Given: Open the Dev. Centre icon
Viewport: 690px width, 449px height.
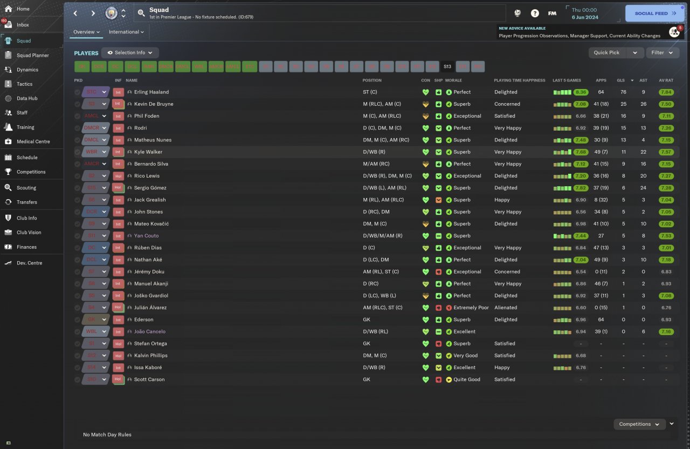Looking at the screenshot, I should pos(8,263).
